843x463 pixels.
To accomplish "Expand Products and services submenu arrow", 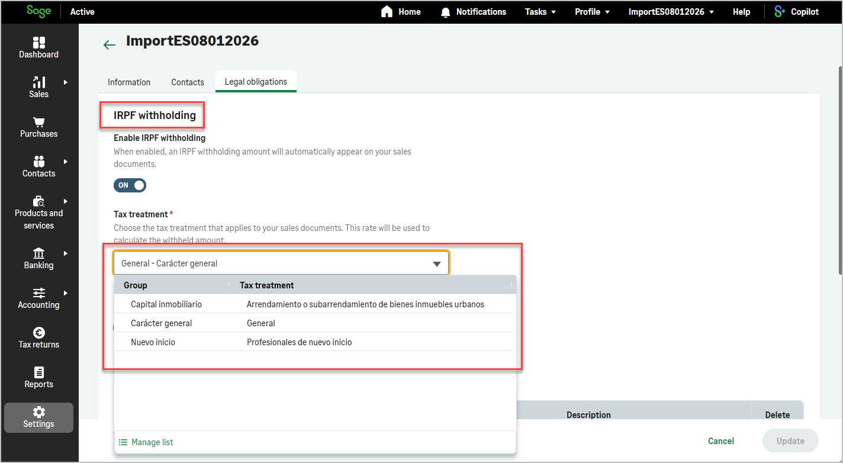I will pos(66,201).
